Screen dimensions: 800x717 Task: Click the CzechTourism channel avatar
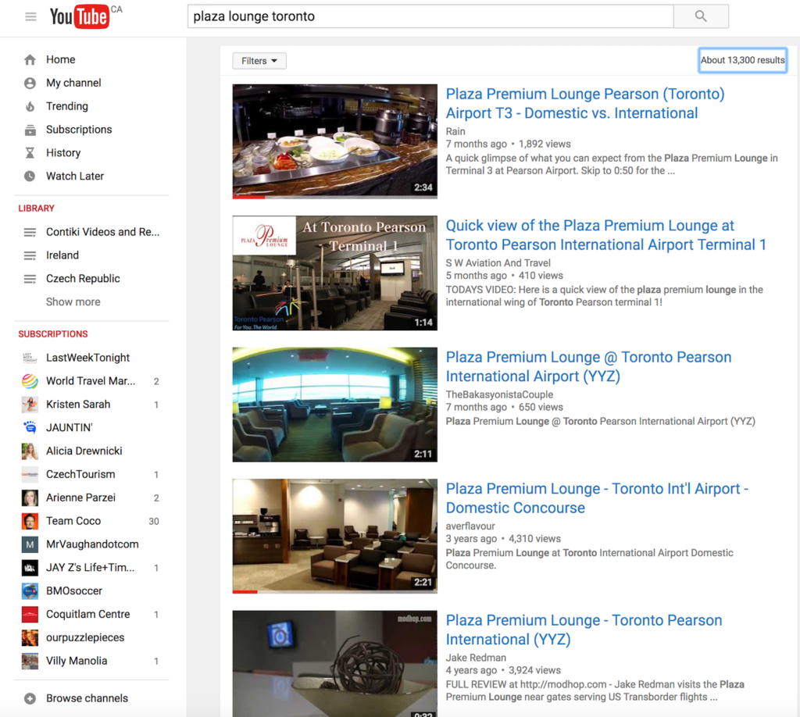[x=30, y=475]
